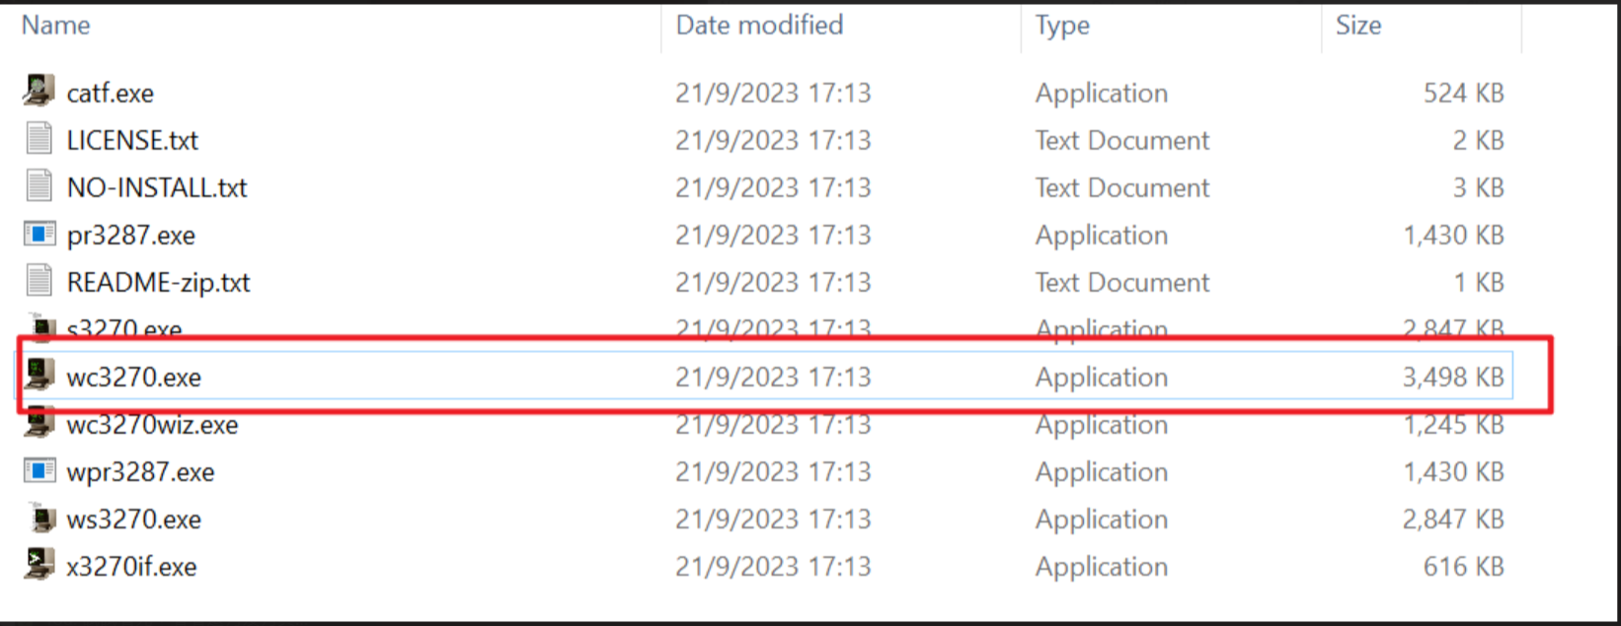Click the pr3287.exe blue application icon
Image resolution: width=1621 pixels, height=626 pixels.
click(x=37, y=235)
